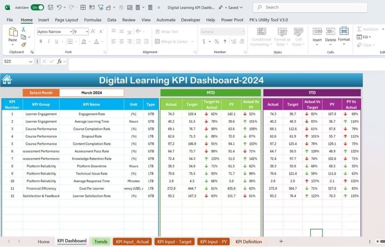
Task: Open the font size dropdown
Action: 86,31
